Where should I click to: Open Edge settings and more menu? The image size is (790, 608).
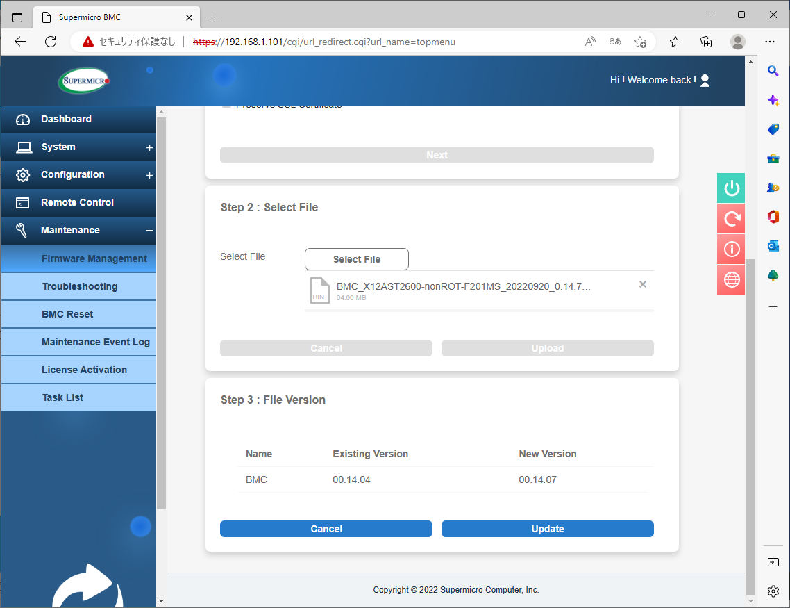click(x=769, y=42)
